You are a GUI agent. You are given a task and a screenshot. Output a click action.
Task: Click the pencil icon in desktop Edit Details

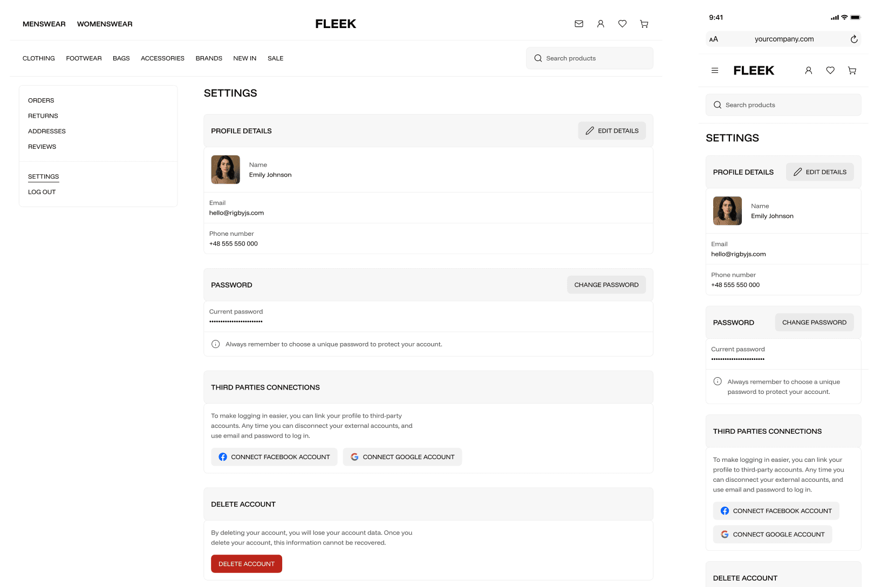tap(590, 131)
